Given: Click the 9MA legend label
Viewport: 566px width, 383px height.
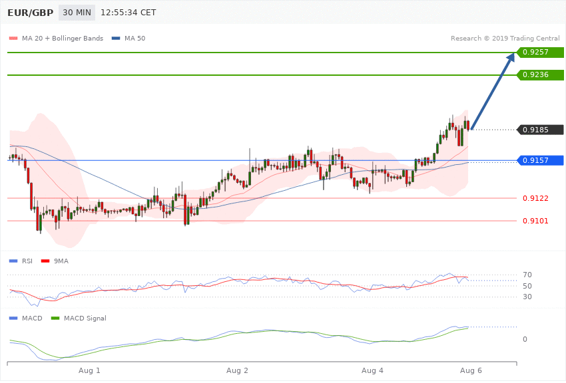Looking at the screenshot, I should pyautogui.click(x=61, y=261).
